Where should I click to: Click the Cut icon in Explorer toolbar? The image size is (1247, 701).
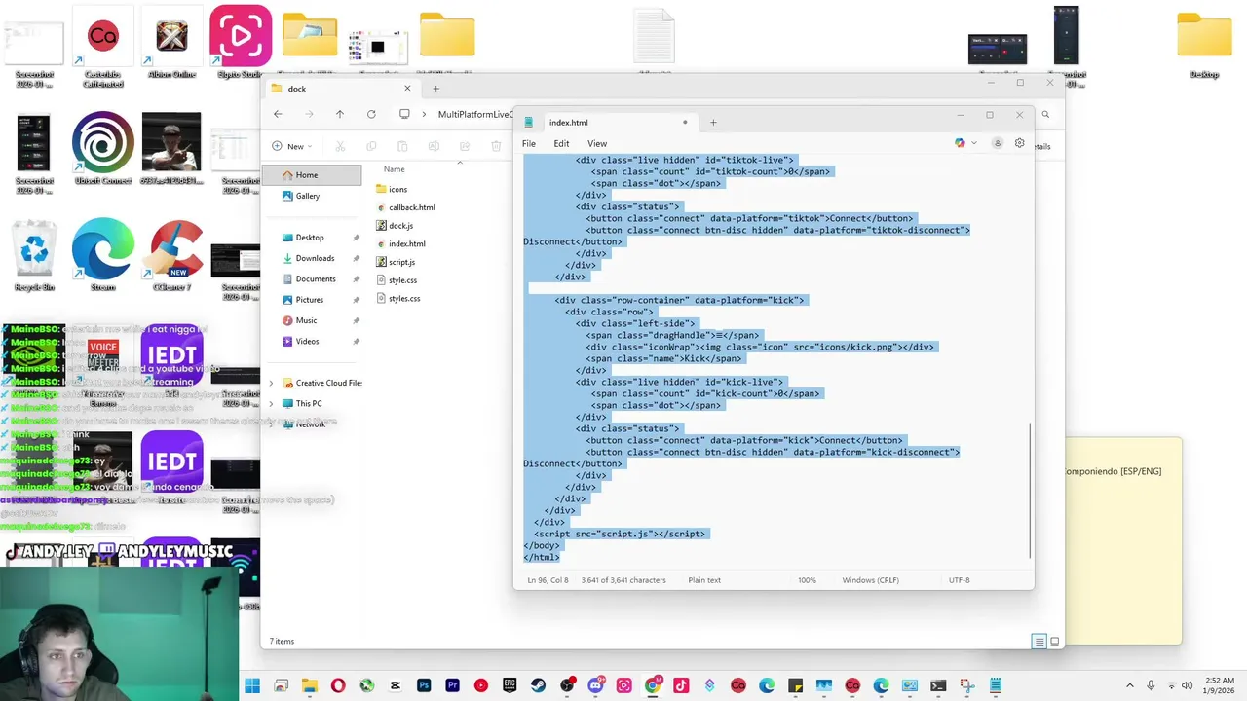(x=340, y=146)
